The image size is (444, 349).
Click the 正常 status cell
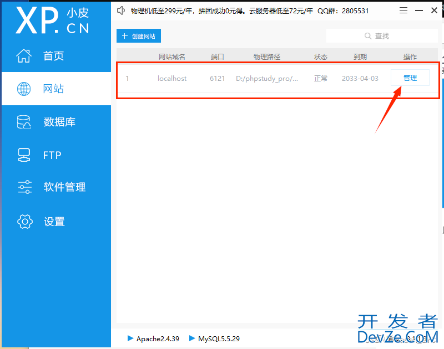tap(321, 78)
